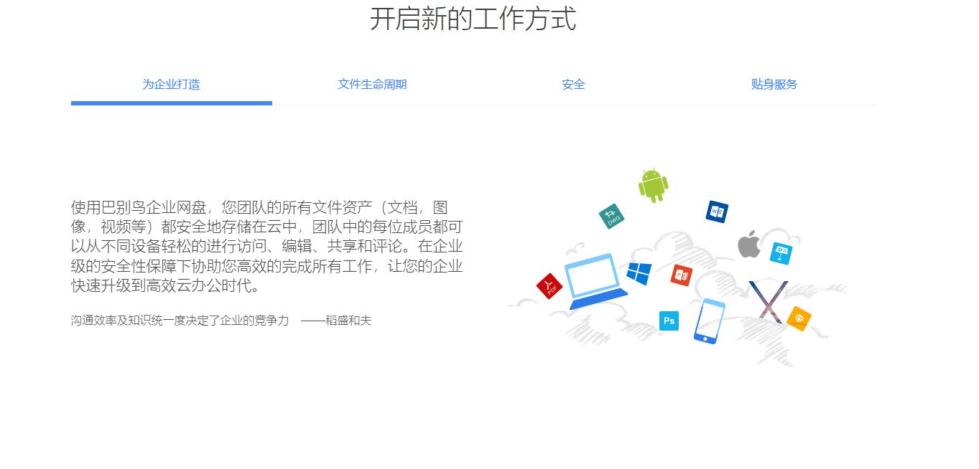The height and width of the screenshot is (469, 979).
Task: Click the orange Sketch file icon
Action: click(x=799, y=318)
